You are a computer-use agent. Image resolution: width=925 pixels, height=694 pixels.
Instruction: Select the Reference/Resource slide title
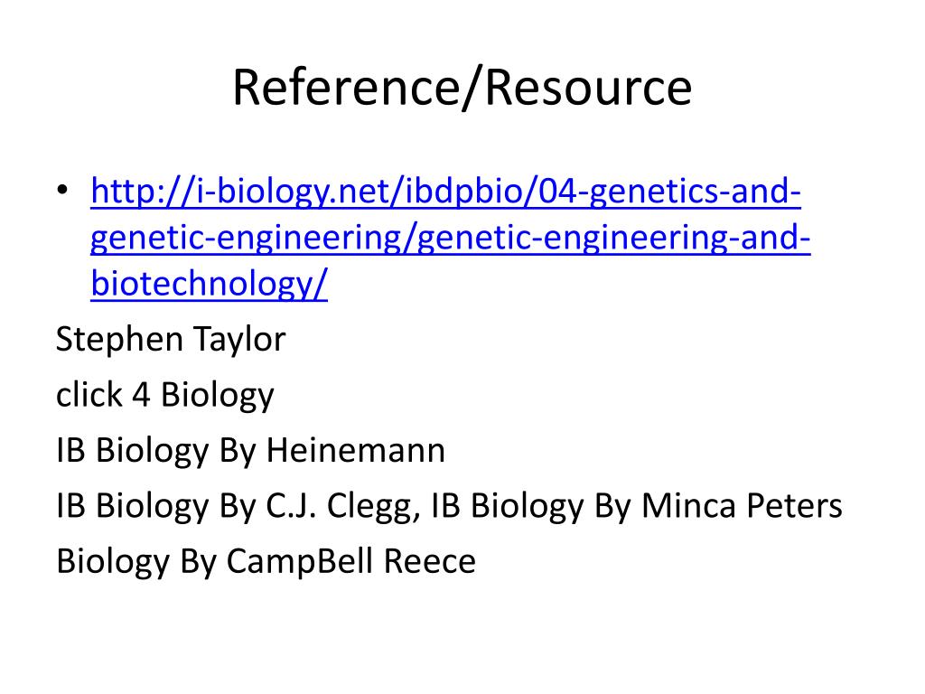coord(462,88)
